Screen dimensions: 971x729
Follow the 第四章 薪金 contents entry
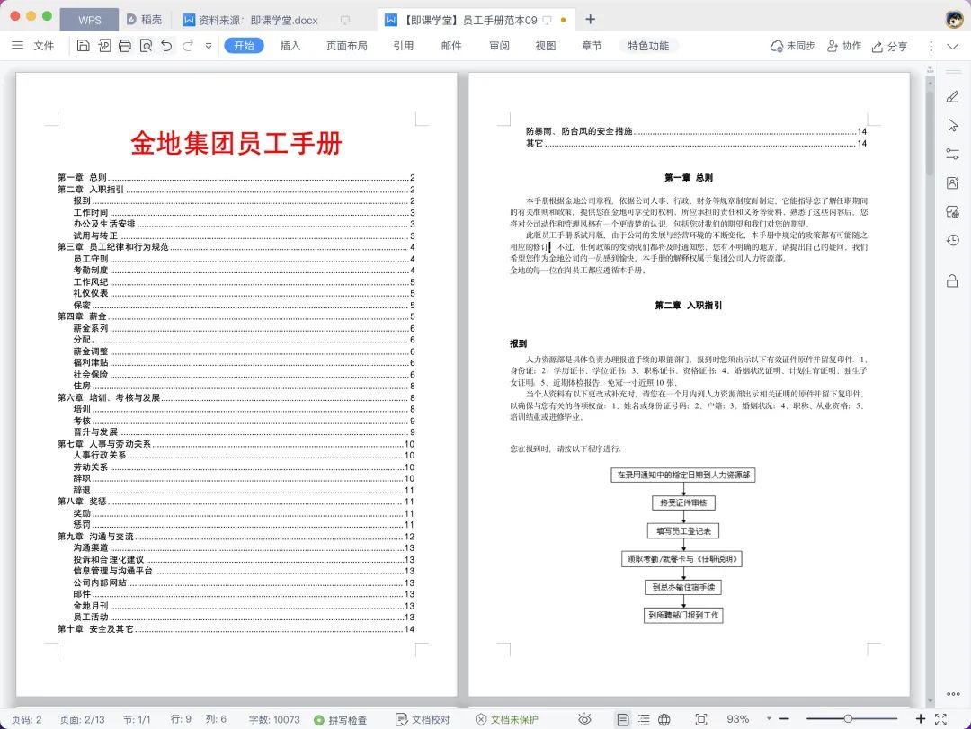point(236,316)
